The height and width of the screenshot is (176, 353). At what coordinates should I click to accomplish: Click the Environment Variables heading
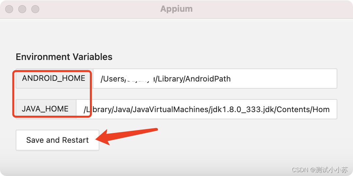coord(64,57)
